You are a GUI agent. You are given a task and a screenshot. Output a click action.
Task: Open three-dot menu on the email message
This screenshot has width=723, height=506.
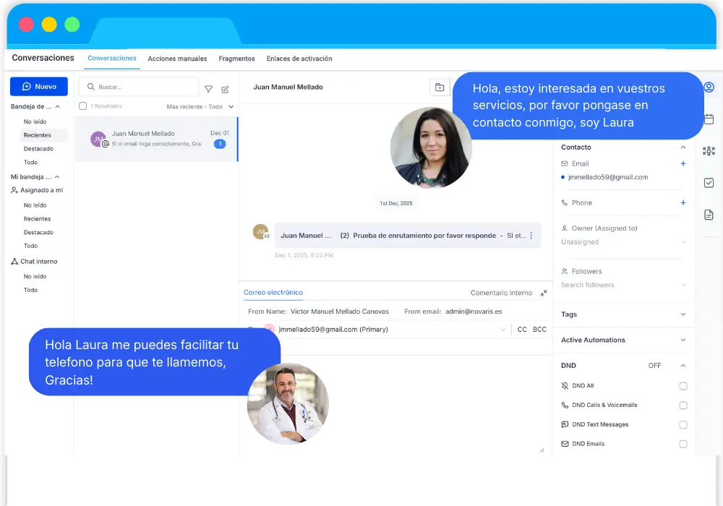(x=531, y=236)
